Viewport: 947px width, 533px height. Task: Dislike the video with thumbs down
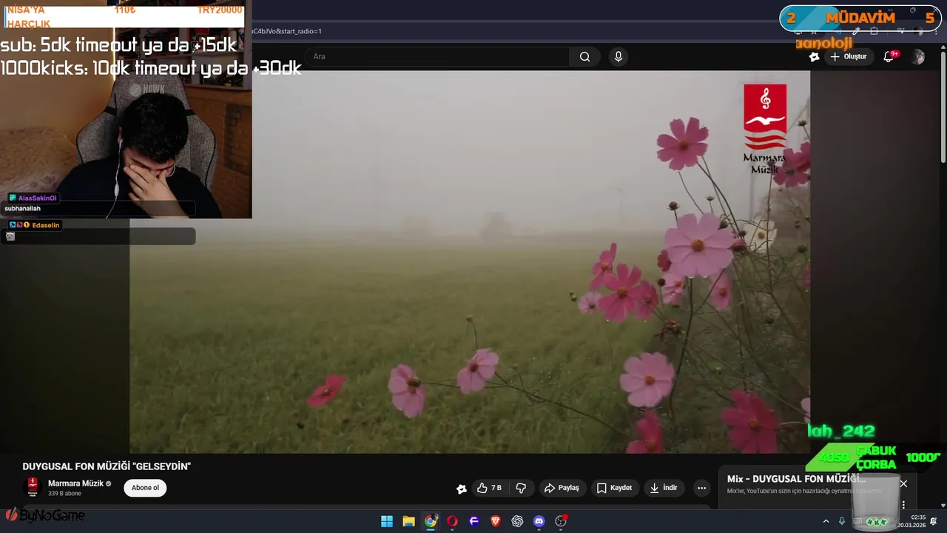tap(521, 488)
